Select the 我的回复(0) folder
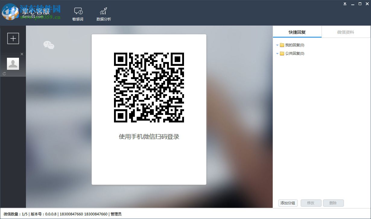The height and width of the screenshot is (219, 371). [292, 45]
